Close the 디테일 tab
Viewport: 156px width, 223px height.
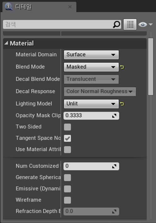point(70,7)
